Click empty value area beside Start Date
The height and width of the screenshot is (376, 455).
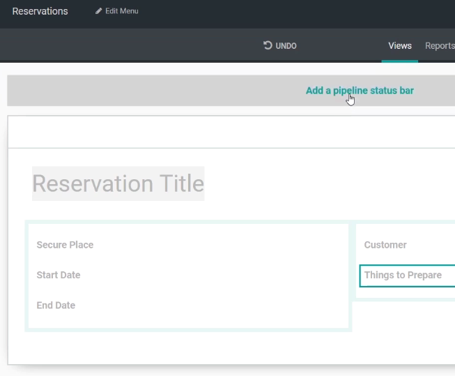pos(215,275)
